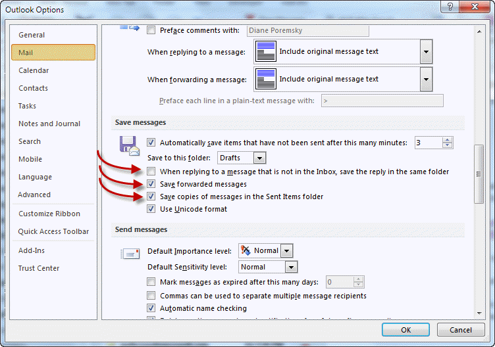Click the reply format preview icon
The width and height of the screenshot is (495, 347).
point(265,51)
